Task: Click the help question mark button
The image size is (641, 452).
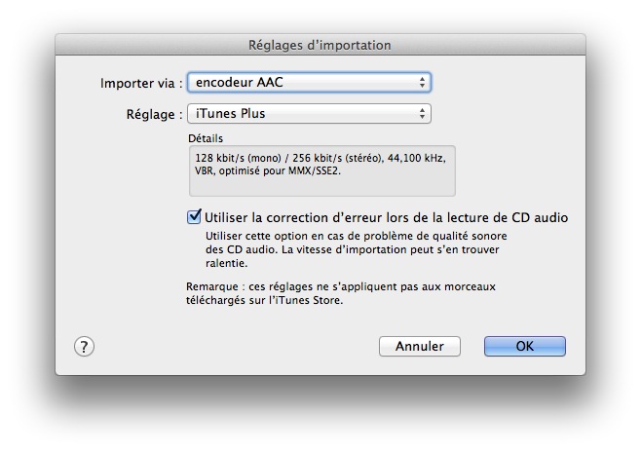Action: pos(84,347)
